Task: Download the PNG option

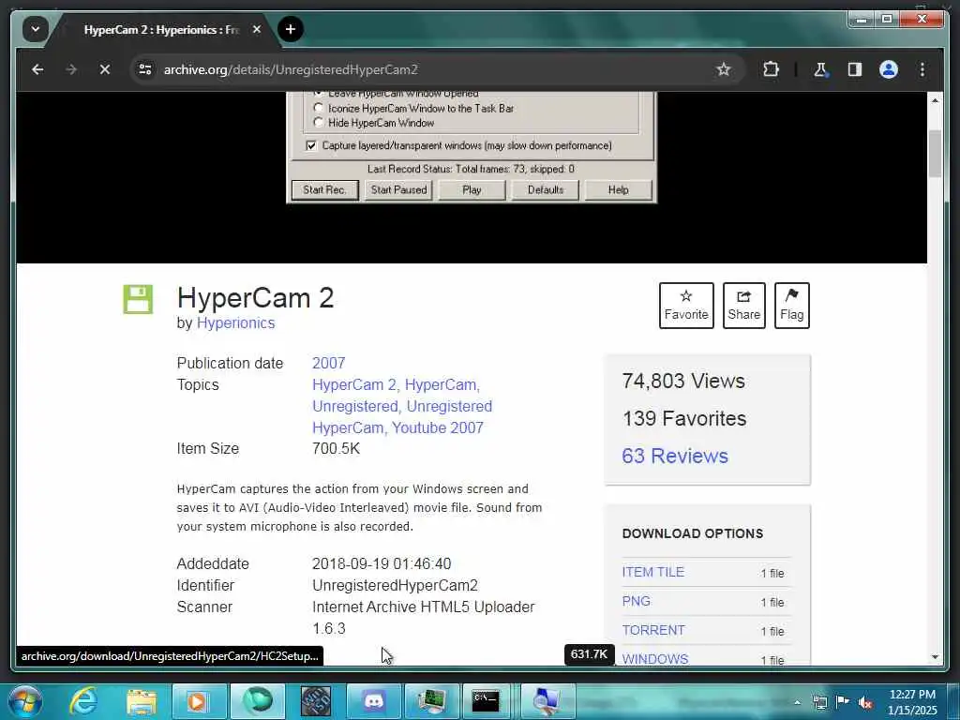Action: 637,601
